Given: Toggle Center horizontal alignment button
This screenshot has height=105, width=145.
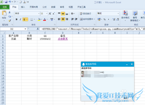Looking at the screenshot, I should [x=63, y=19].
